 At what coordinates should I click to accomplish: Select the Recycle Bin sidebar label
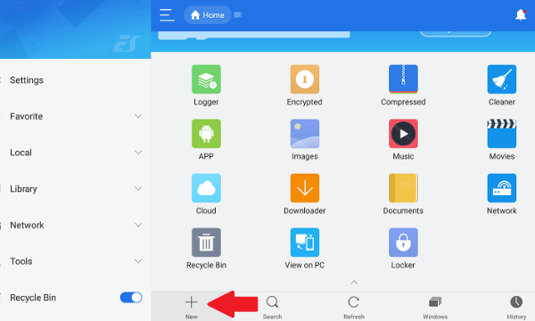[33, 298]
